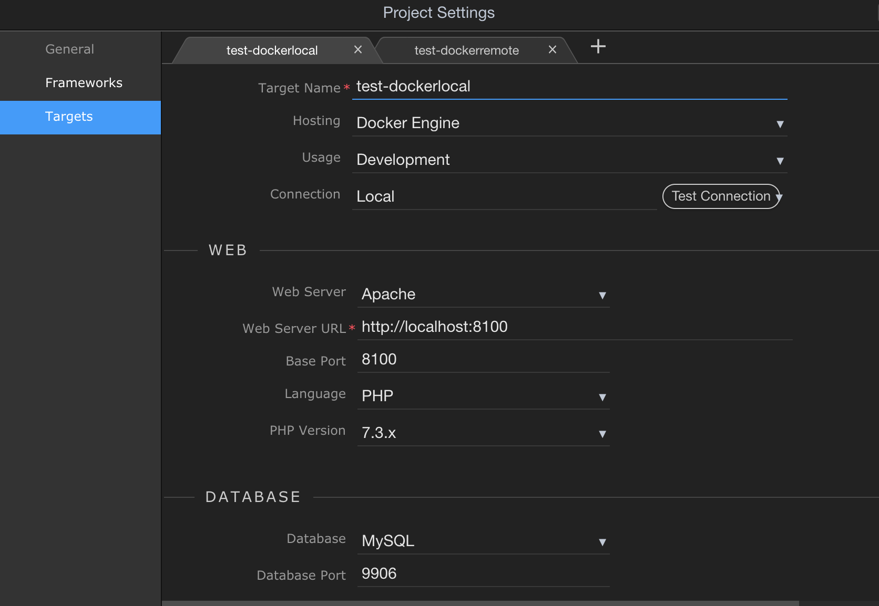The width and height of the screenshot is (879, 606).
Task: Add a new target with plus icon
Action: (598, 46)
